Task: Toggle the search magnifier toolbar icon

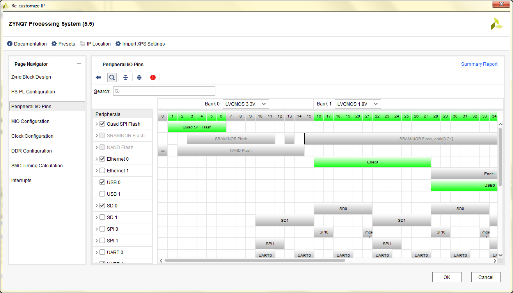Action: click(x=112, y=77)
